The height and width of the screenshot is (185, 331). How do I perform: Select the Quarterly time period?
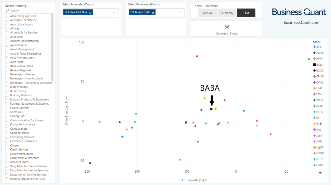227,13
